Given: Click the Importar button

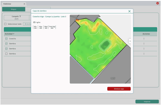Looking at the screenshot, I should pyautogui.click(x=147, y=102).
